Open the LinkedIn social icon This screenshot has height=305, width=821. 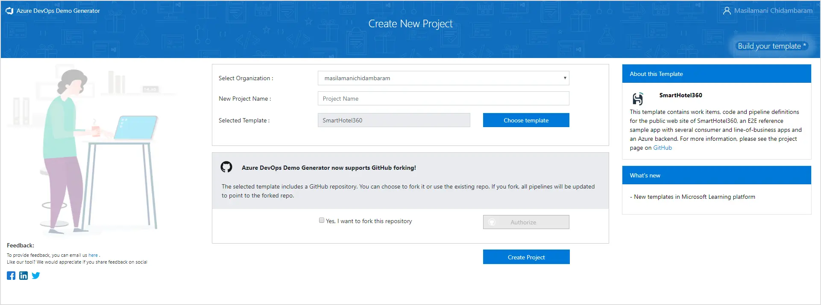[23, 276]
